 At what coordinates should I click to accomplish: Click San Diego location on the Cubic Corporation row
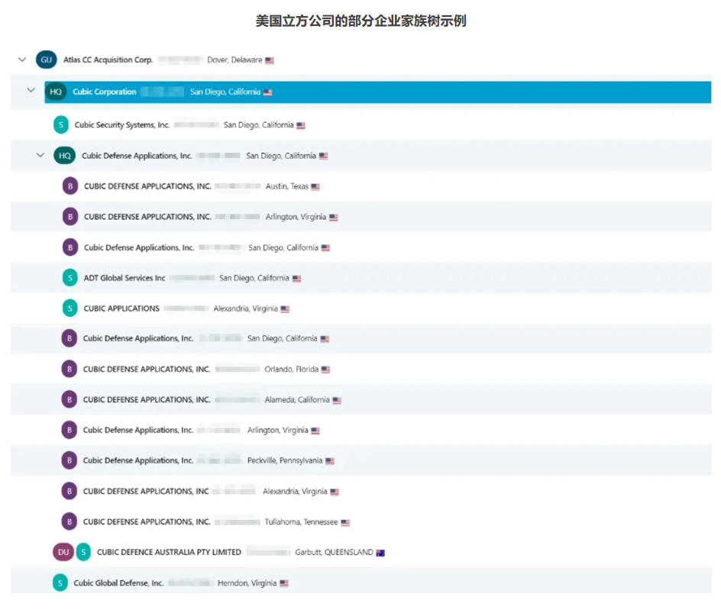225,92
